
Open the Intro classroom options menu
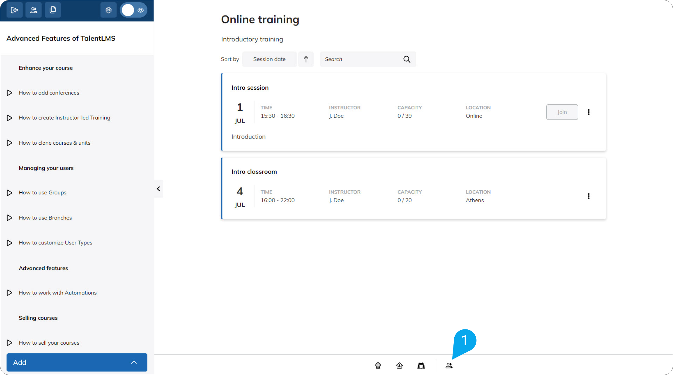[589, 196]
